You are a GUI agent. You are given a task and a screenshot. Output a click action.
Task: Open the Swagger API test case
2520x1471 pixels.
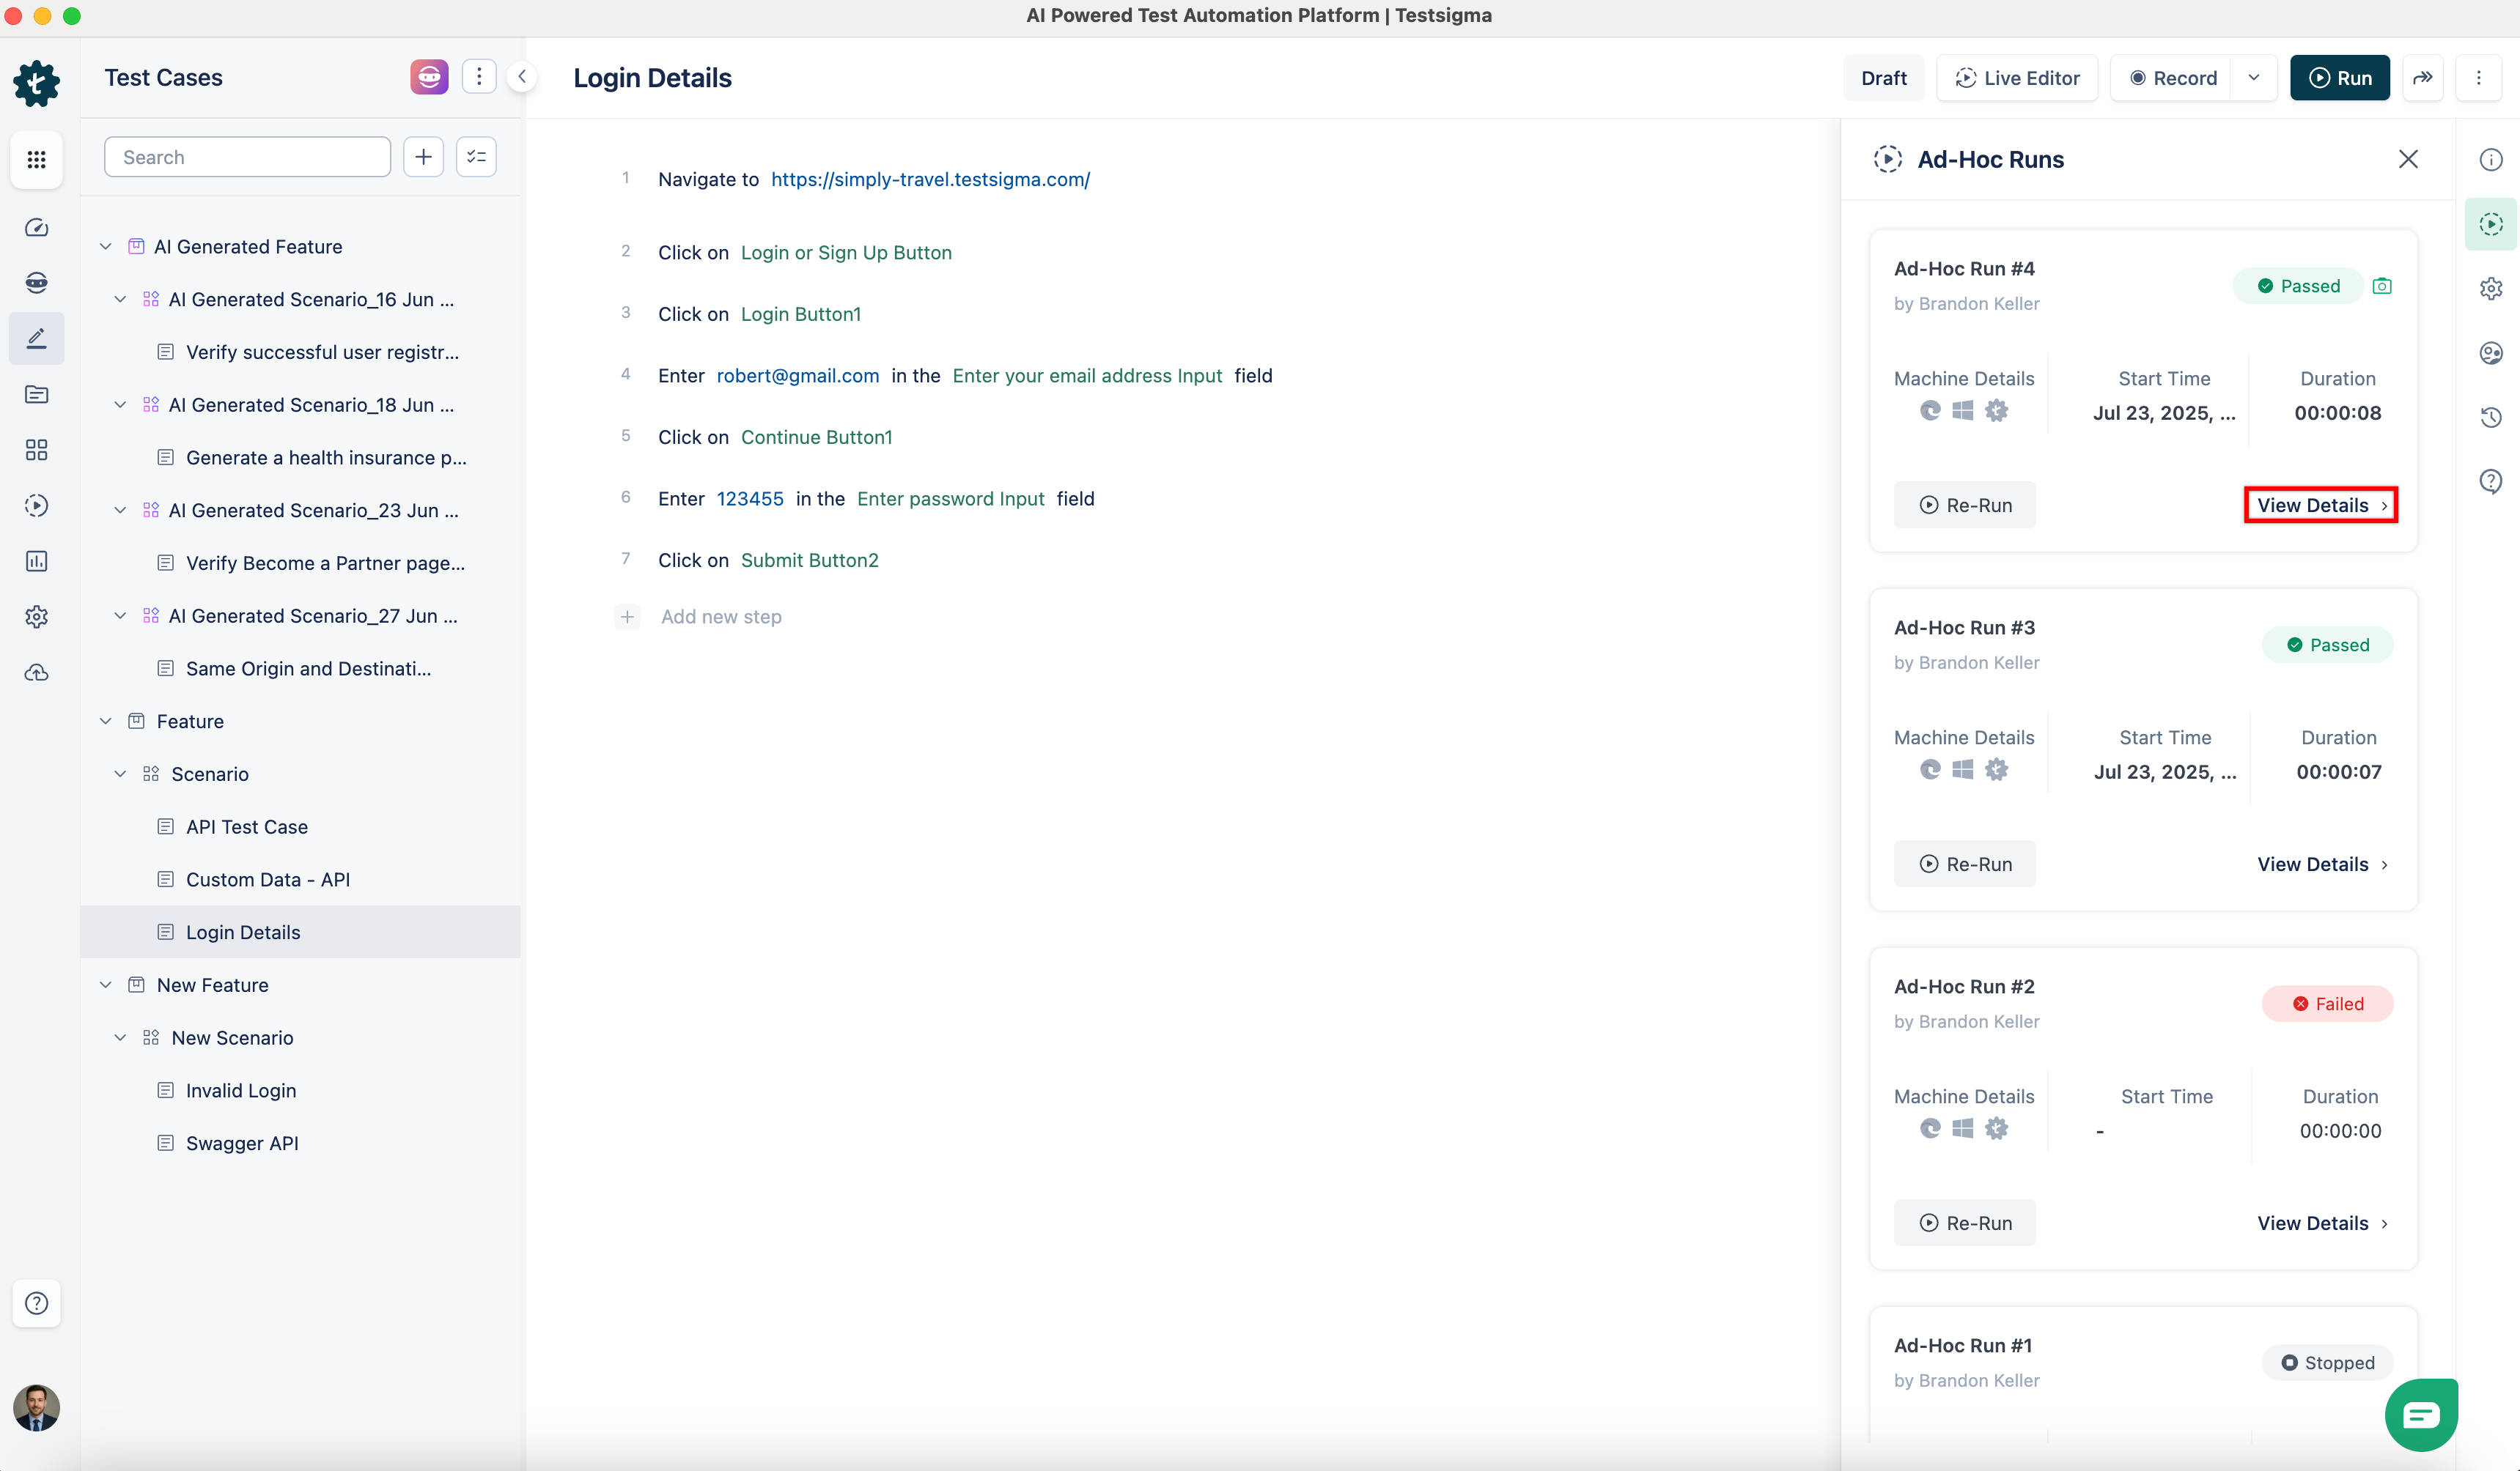pyautogui.click(x=242, y=1144)
